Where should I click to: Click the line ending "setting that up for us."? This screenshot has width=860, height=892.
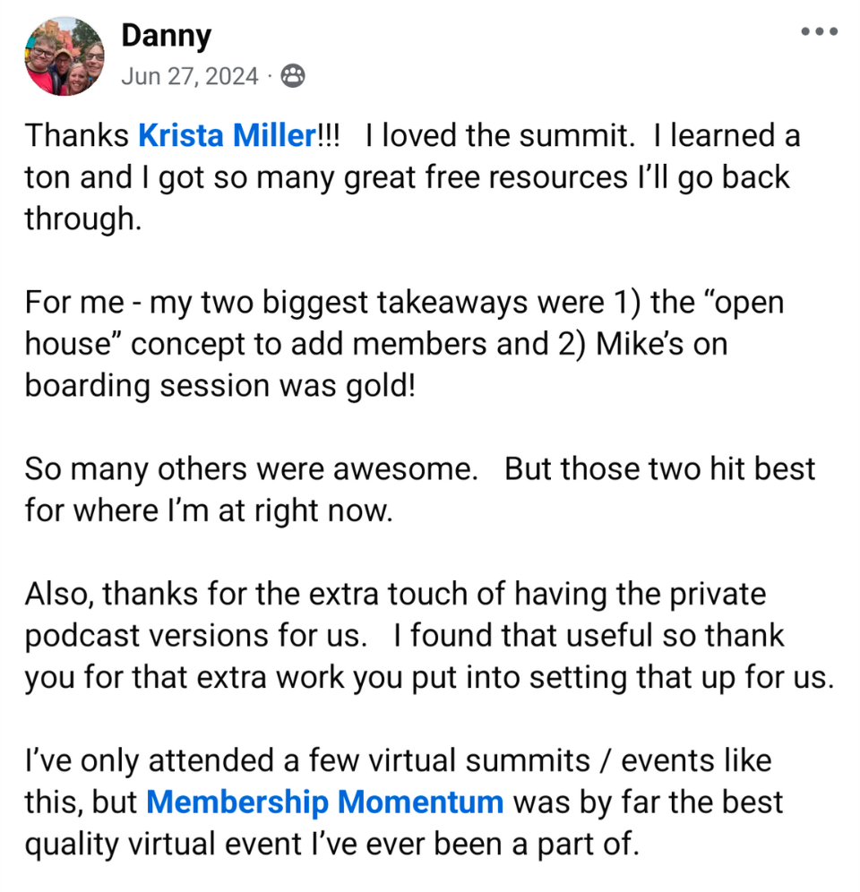(x=428, y=677)
